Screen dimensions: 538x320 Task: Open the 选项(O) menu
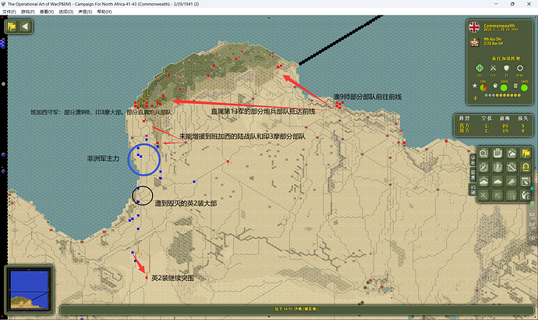click(x=65, y=12)
